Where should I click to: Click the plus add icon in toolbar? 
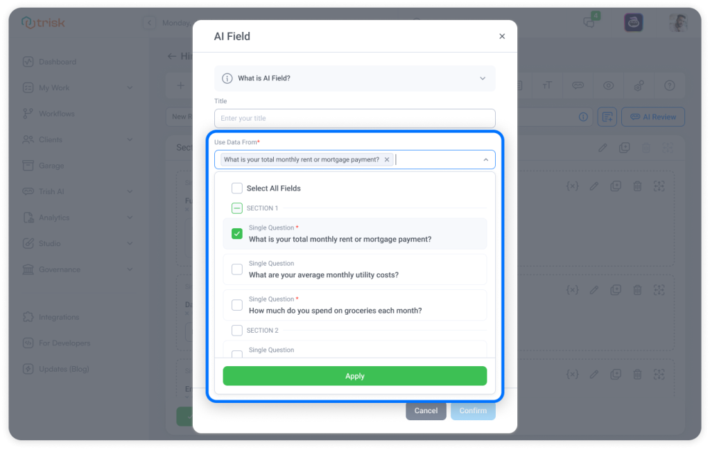click(181, 85)
